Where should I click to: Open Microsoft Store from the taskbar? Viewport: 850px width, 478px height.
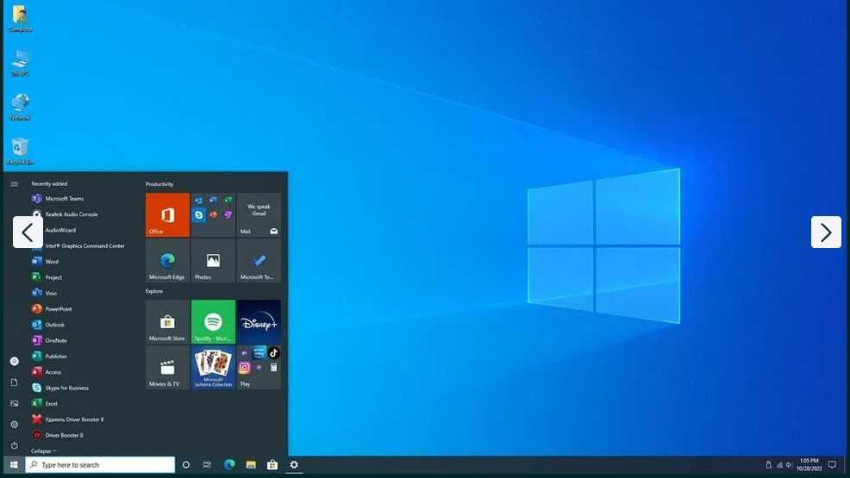[272, 464]
